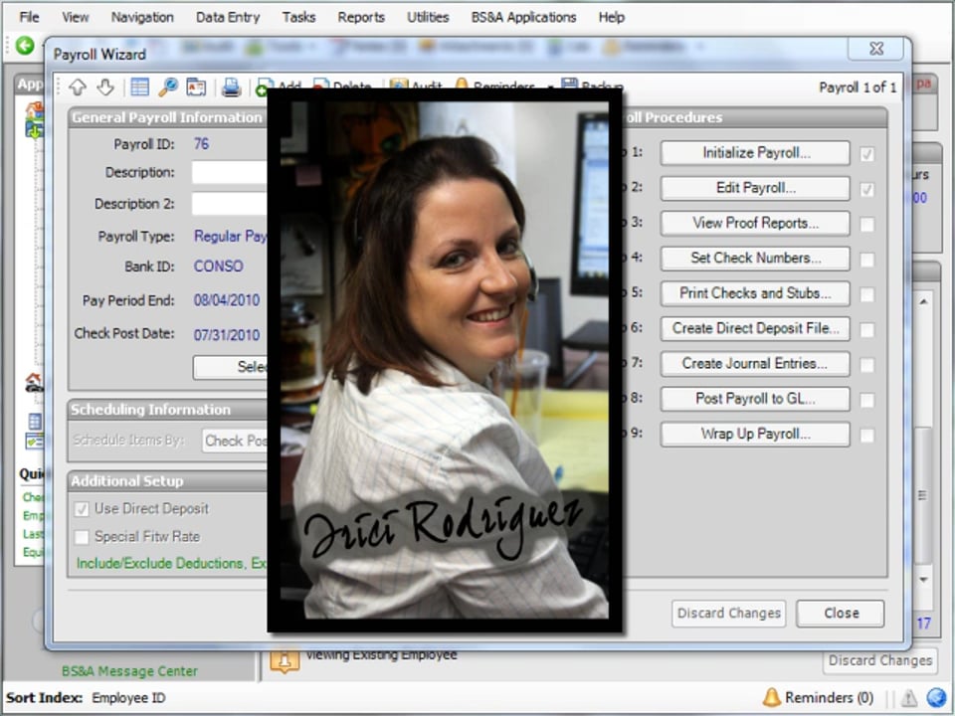Click scrollbar up arrow at right edge
This screenshot has width=955, height=716.
924,301
